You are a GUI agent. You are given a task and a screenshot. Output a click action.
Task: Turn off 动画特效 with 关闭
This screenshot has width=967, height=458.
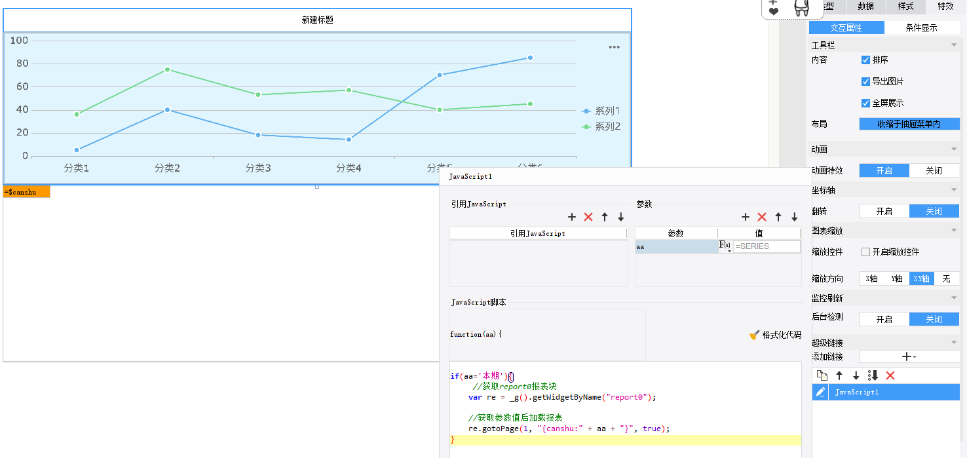pos(934,170)
